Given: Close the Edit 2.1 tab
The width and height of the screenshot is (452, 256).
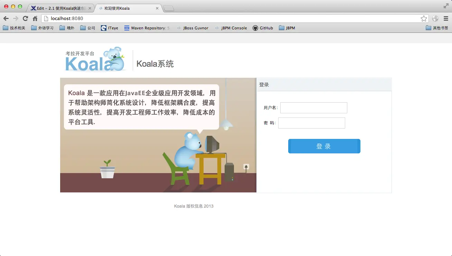Looking at the screenshot, I should [90, 8].
